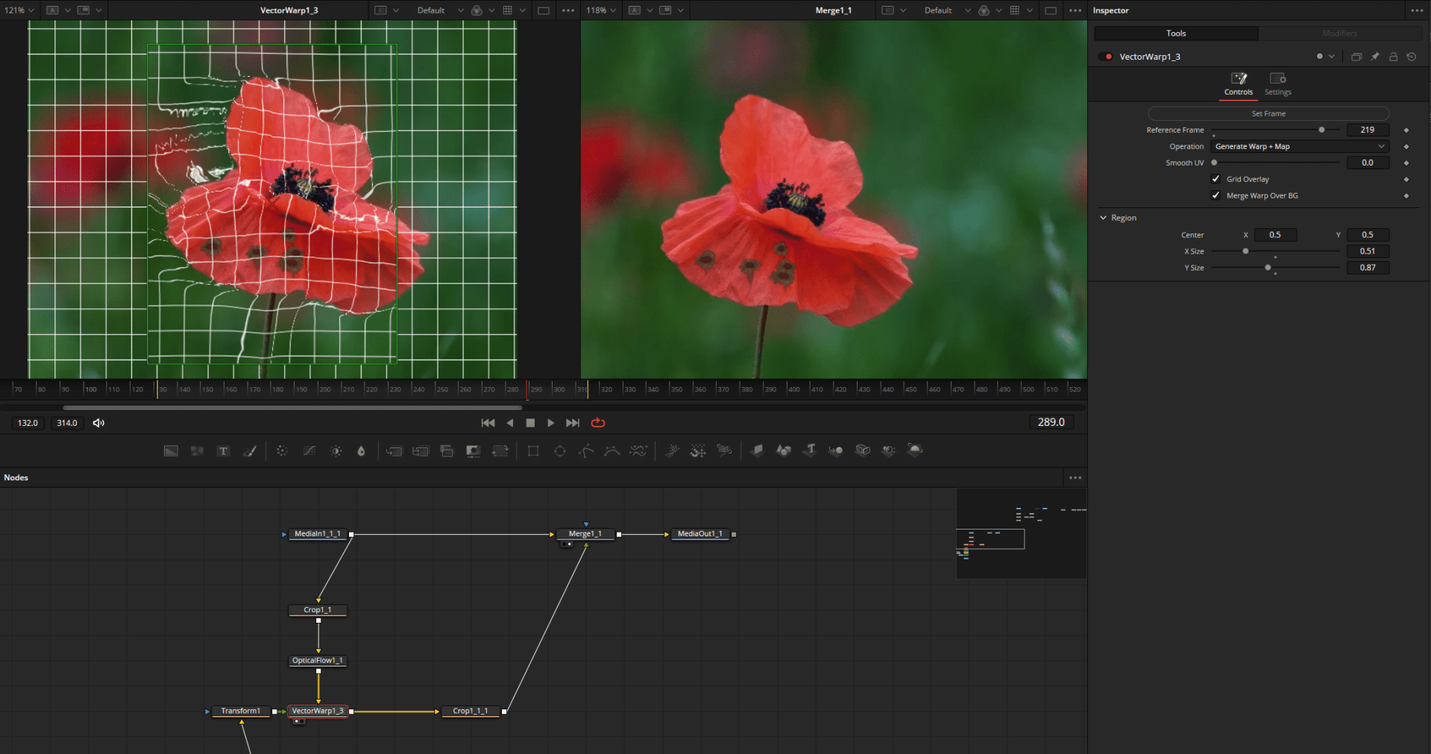Add a Text+ node from the toolbar
Screen dimensions: 1431x754
coord(223,450)
